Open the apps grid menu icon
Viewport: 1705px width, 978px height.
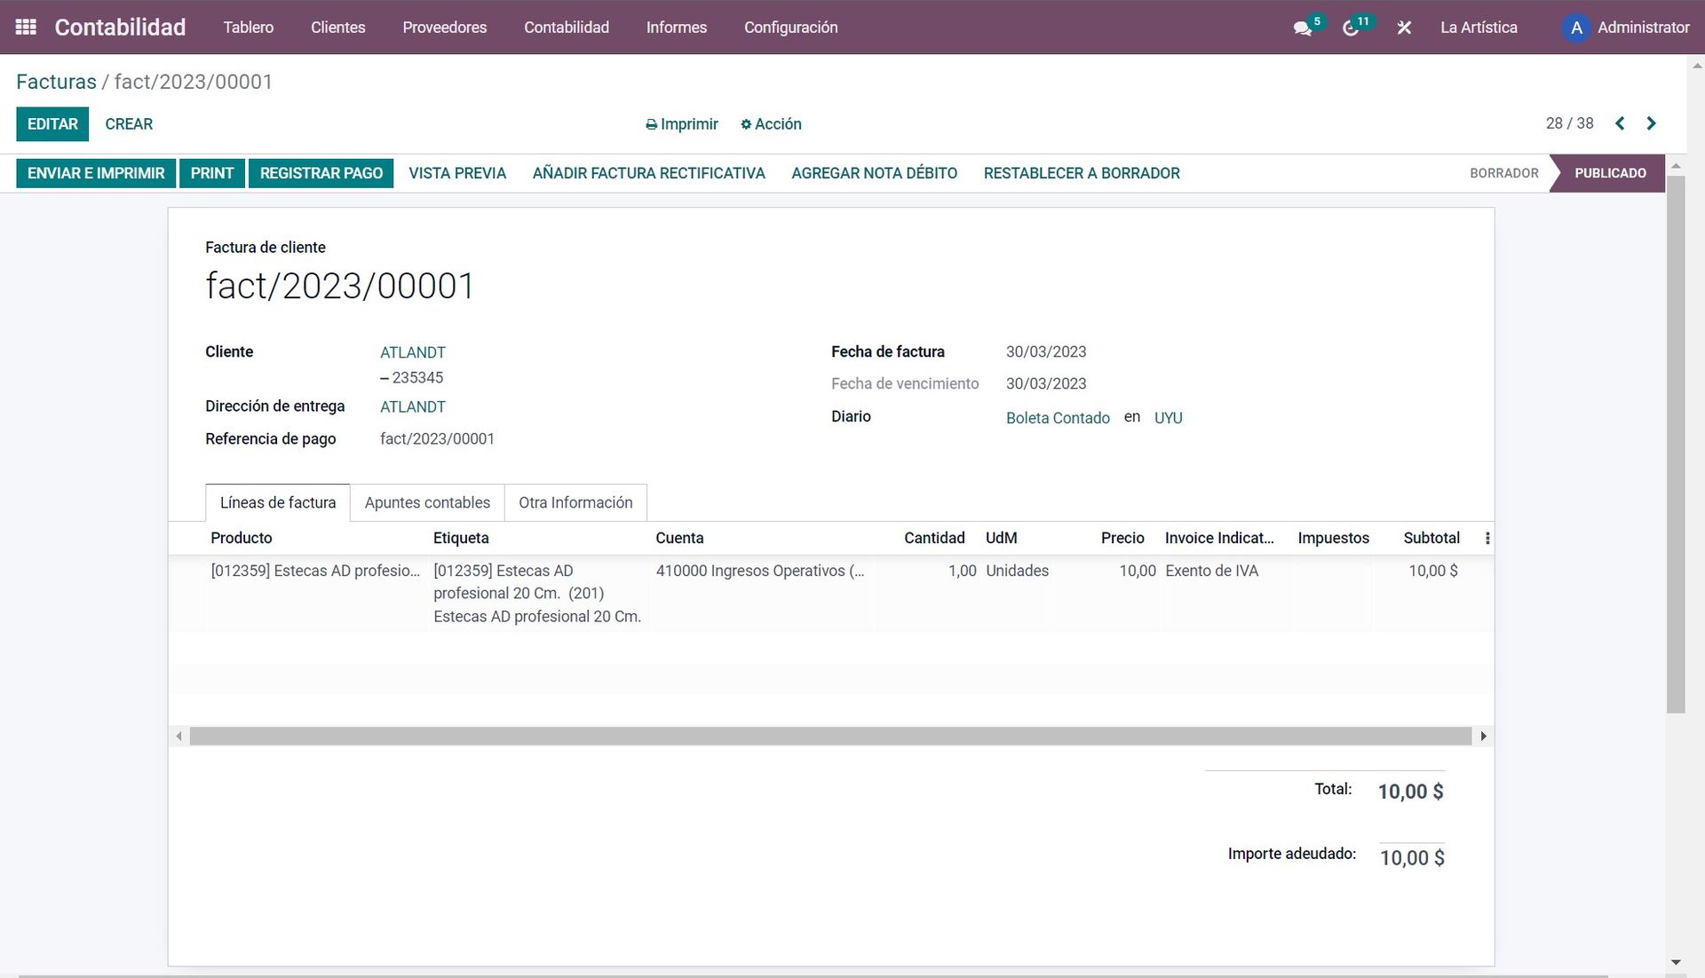click(x=26, y=27)
